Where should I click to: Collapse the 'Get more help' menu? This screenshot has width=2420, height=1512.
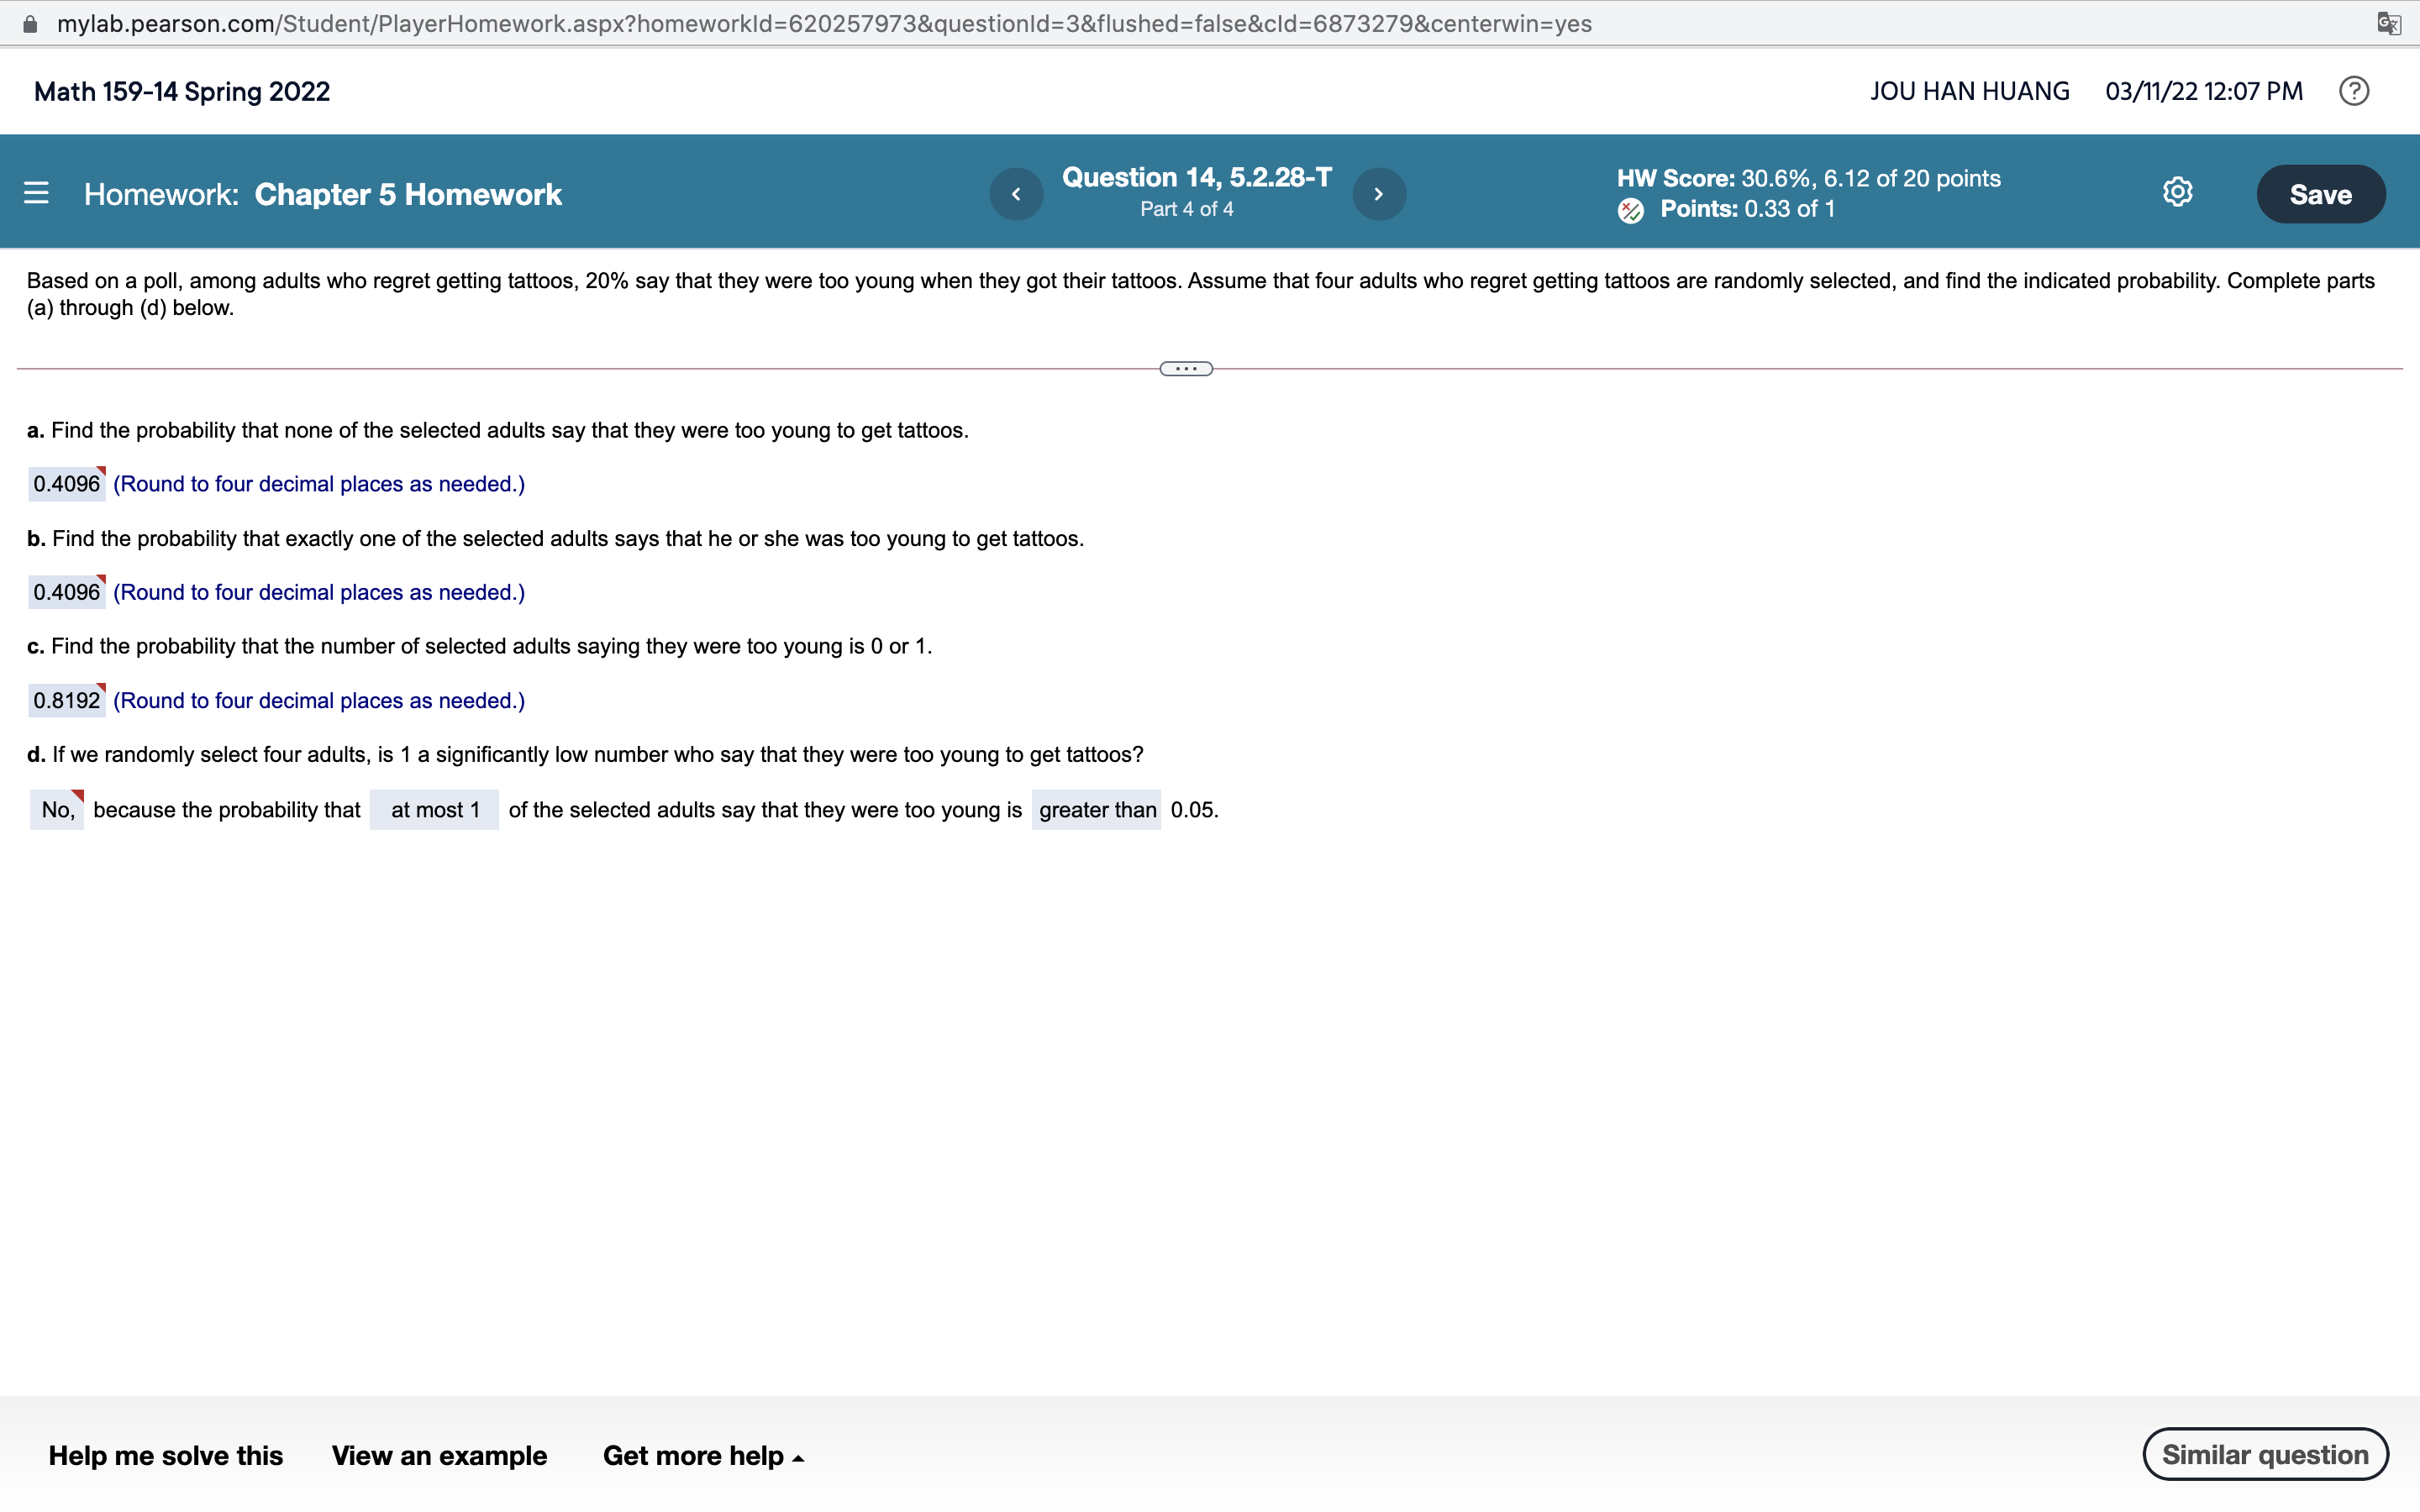point(703,1455)
